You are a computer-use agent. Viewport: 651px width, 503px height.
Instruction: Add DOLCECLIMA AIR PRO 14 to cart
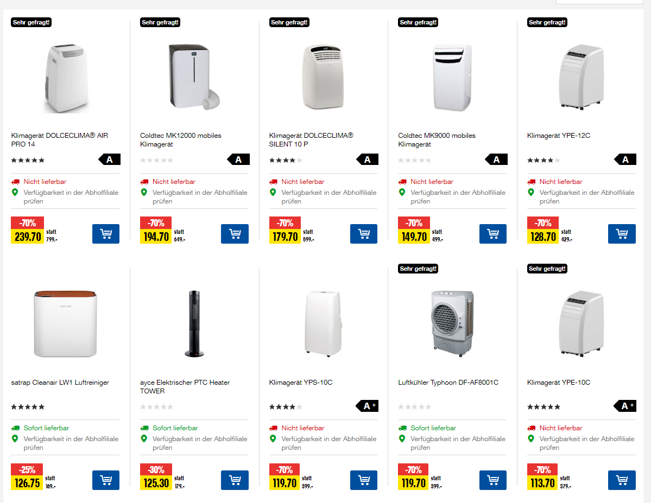tap(106, 234)
